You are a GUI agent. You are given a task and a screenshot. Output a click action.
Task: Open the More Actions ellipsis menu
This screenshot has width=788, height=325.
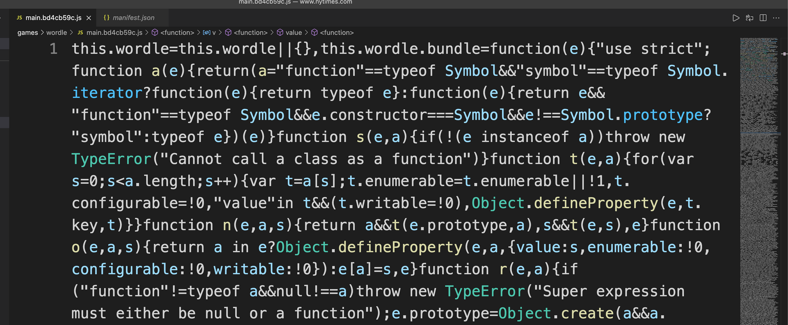pyautogui.click(x=776, y=18)
